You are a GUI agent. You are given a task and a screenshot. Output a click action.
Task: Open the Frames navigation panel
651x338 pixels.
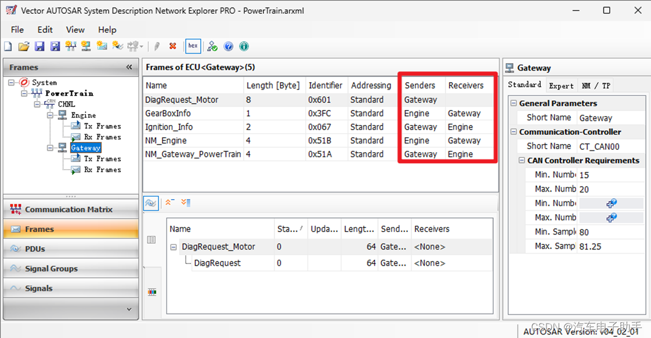pos(71,229)
